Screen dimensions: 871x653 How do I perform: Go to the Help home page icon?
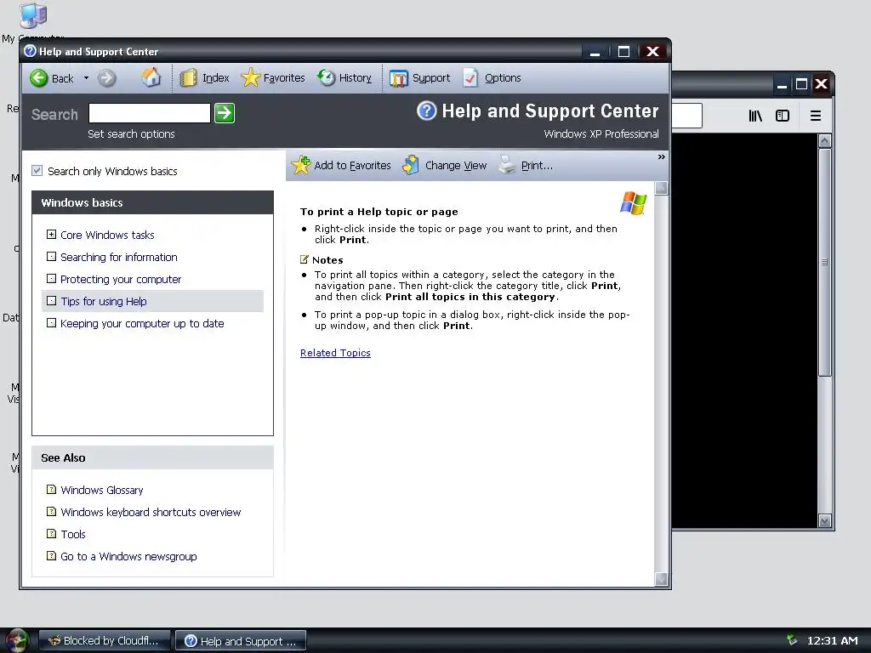click(x=151, y=77)
